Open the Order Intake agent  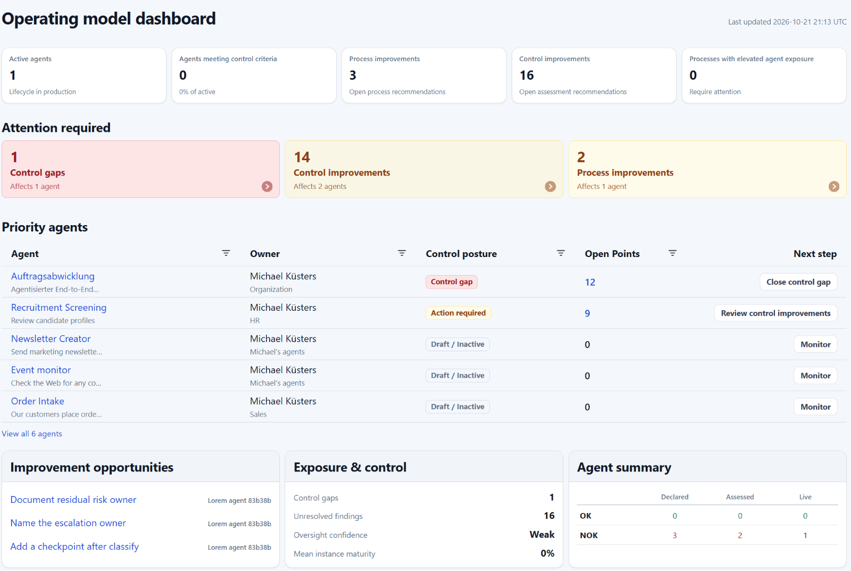click(37, 401)
